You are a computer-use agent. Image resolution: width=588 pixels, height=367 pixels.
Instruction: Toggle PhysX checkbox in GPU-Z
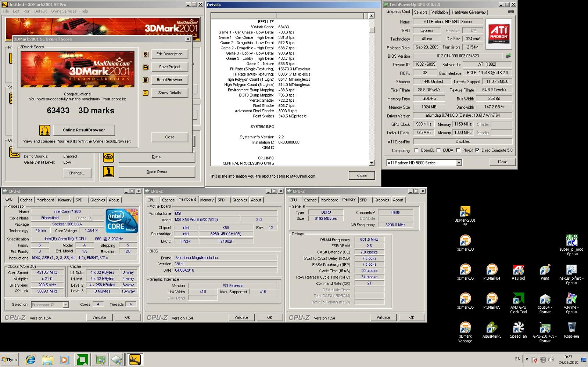pos(458,150)
